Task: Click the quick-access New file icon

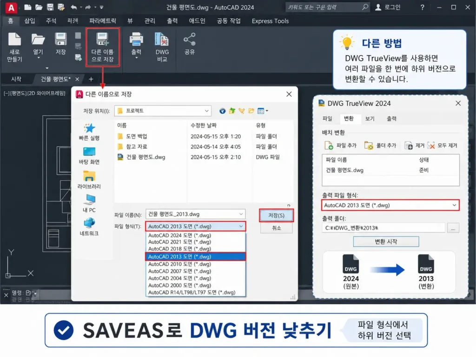Action: click(x=27, y=7)
